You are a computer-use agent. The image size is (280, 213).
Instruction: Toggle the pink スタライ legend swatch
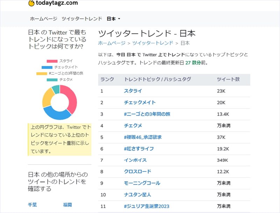52,61
